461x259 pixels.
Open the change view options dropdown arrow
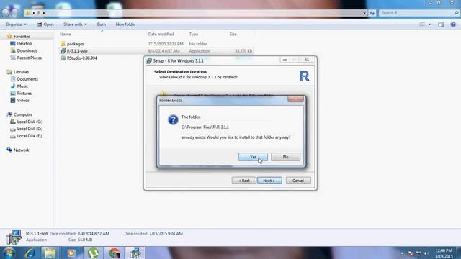point(429,24)
